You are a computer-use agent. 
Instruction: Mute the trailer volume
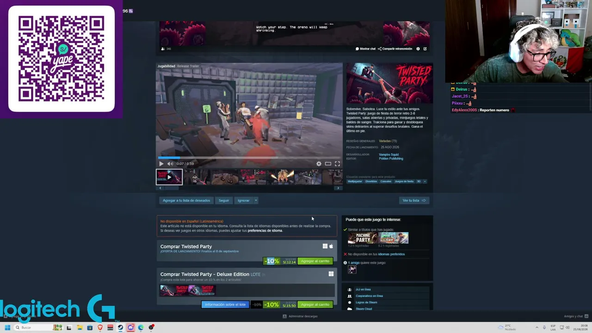tap(170, 164)
